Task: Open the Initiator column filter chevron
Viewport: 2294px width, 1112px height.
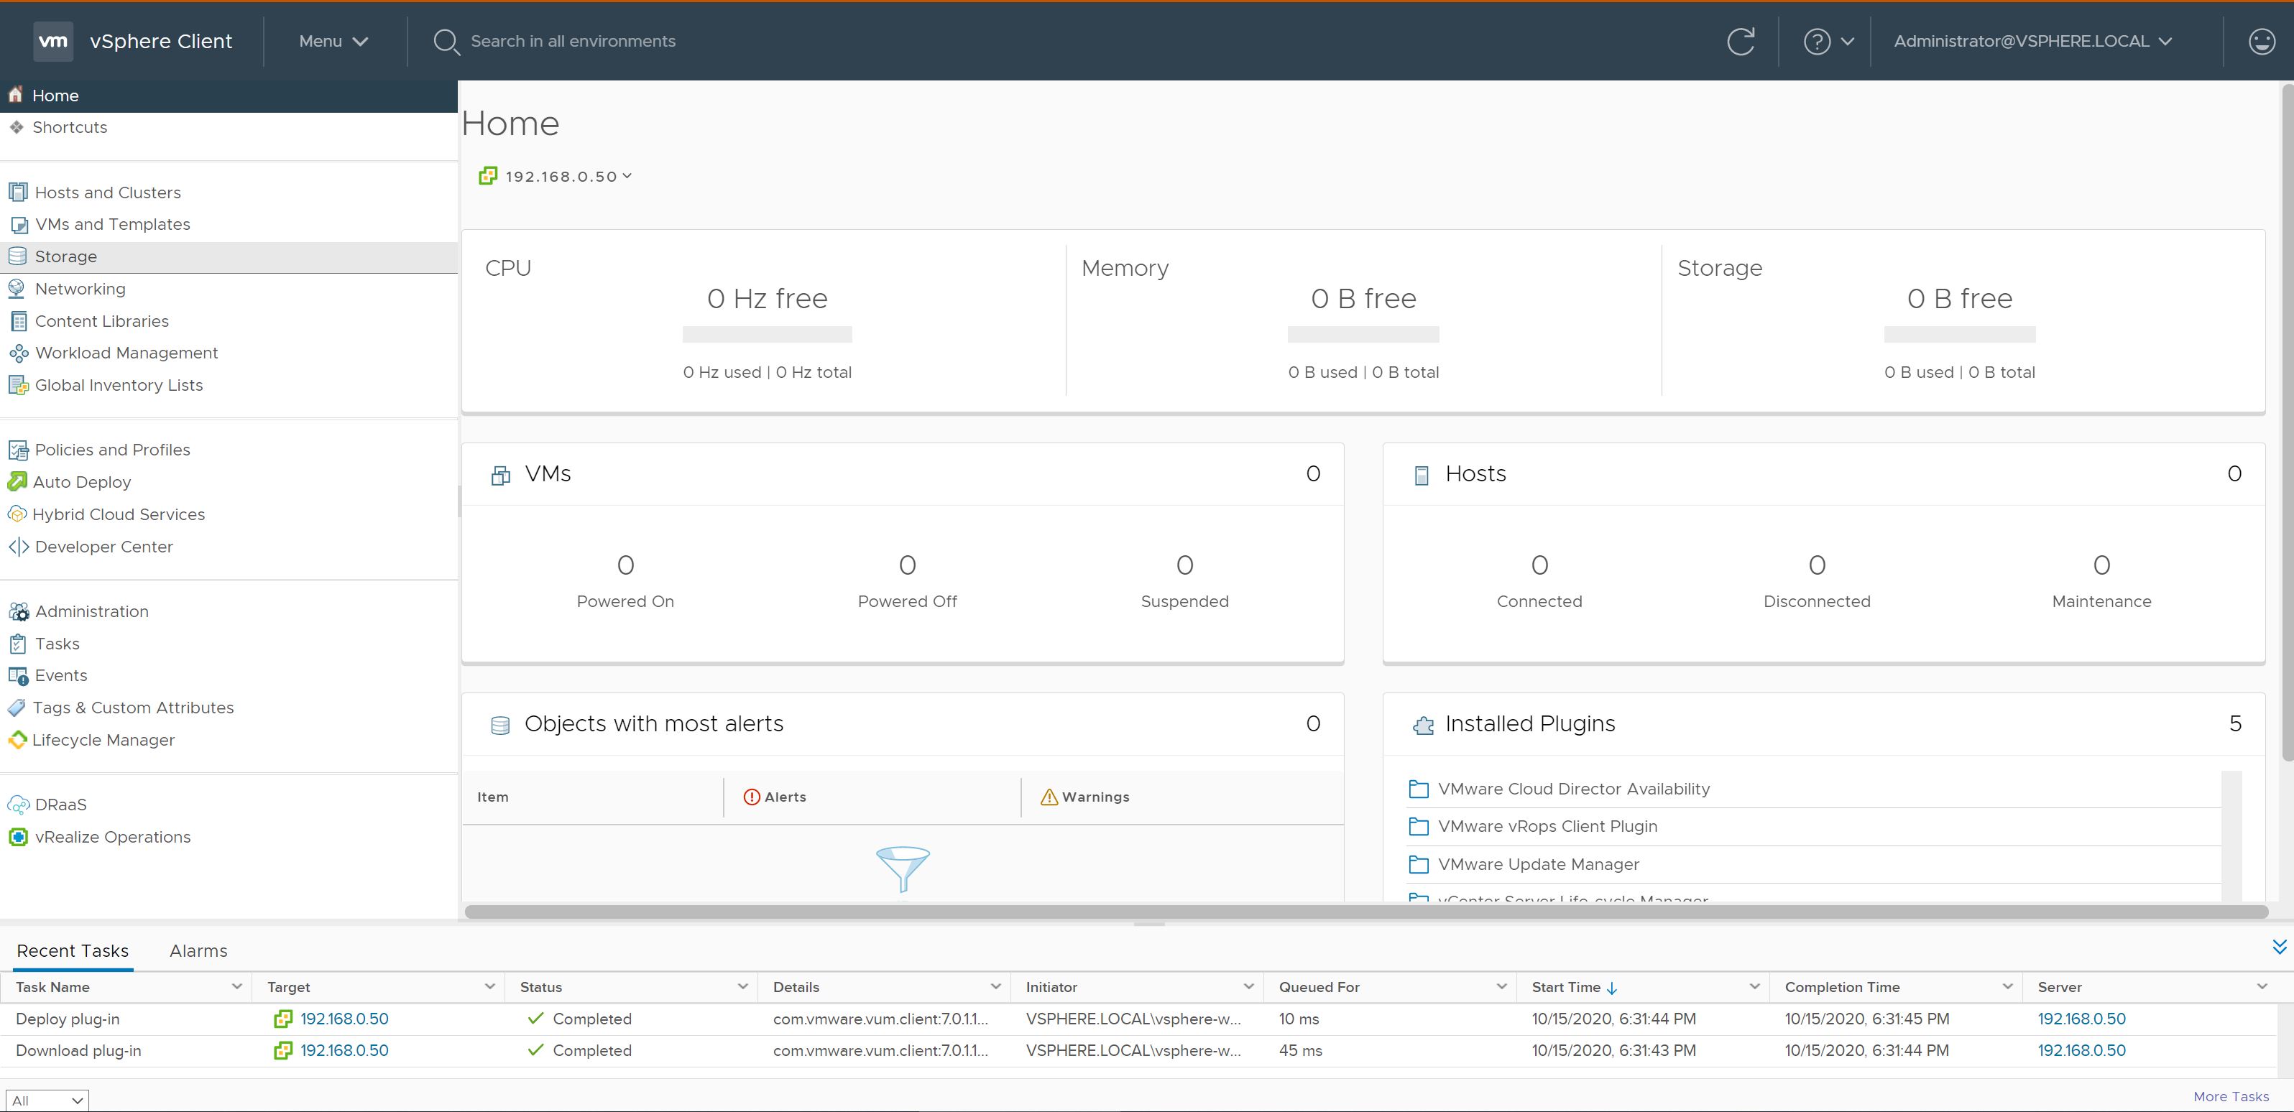Action: 1248,986
